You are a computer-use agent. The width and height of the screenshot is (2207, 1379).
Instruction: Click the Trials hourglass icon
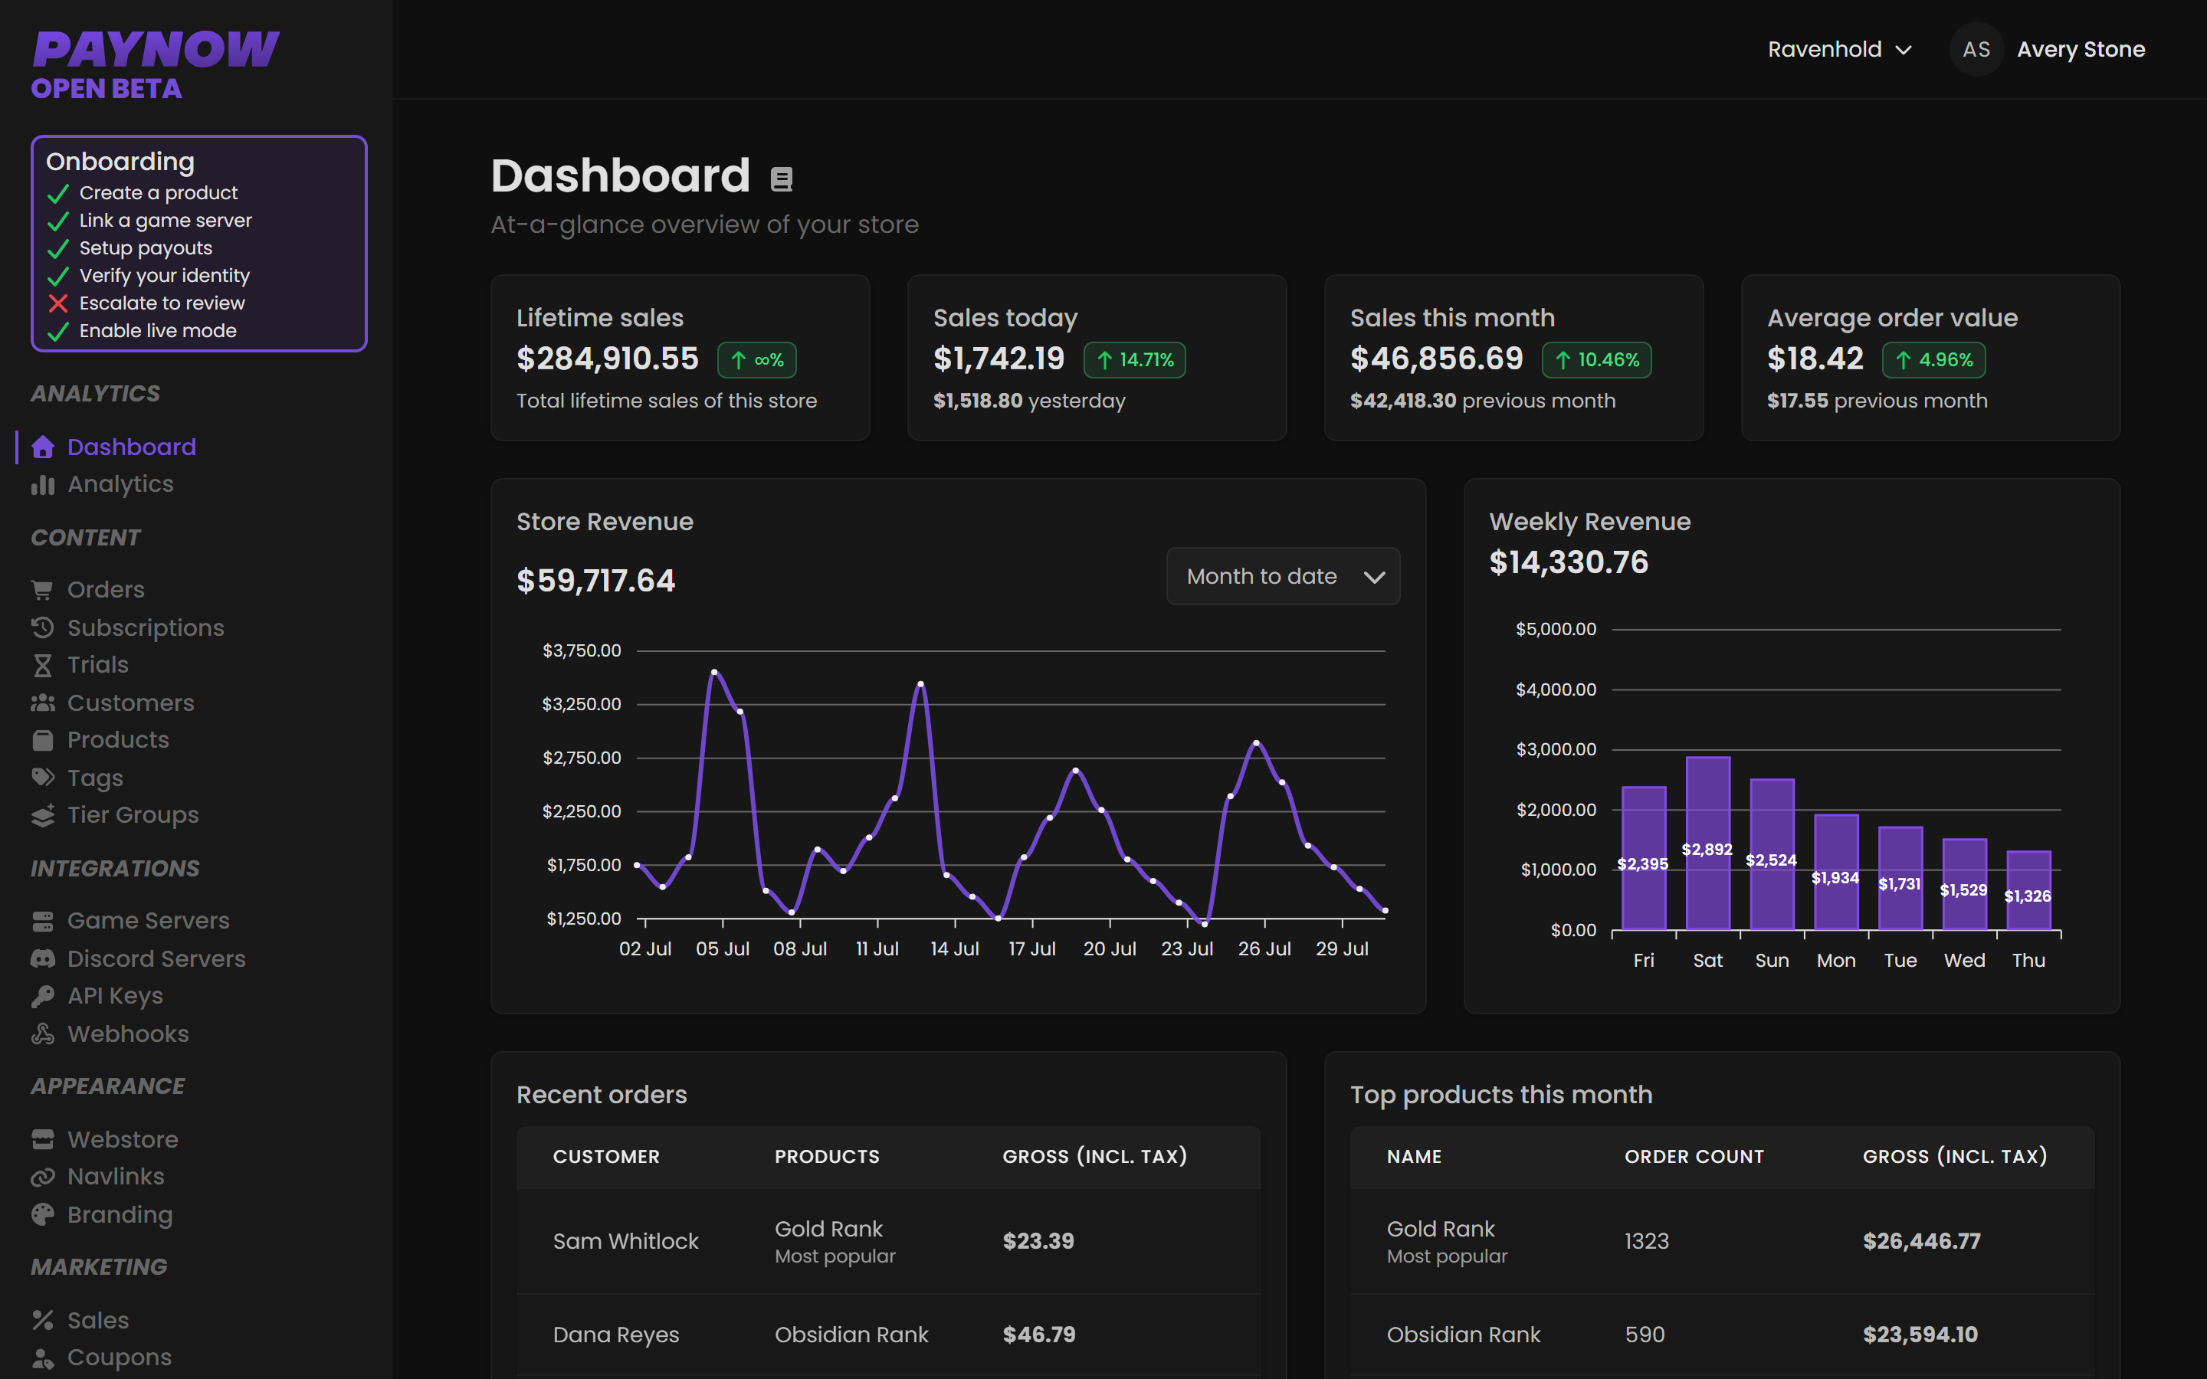42,665
